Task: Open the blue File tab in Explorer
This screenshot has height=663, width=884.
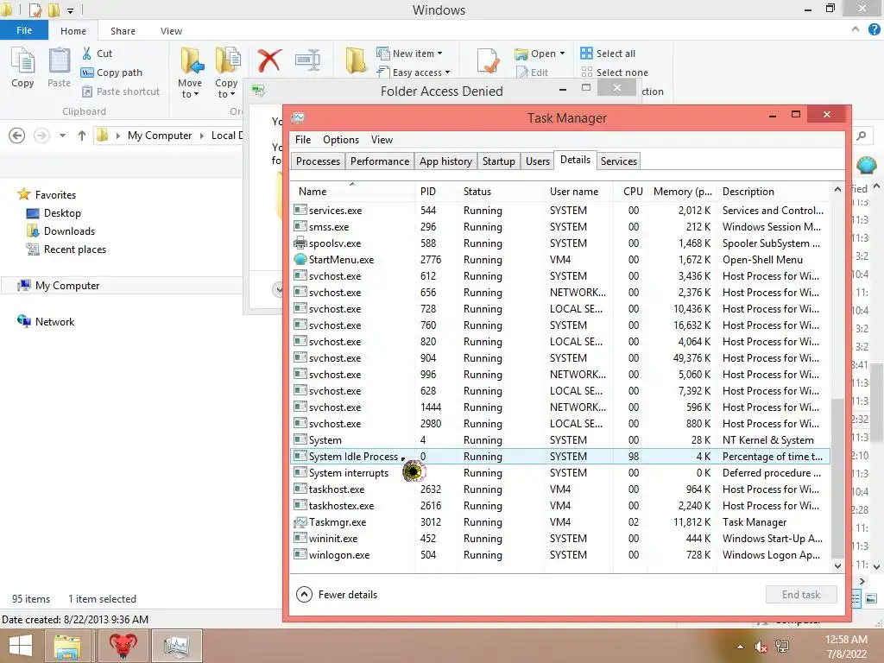Action: pos(23,30)
